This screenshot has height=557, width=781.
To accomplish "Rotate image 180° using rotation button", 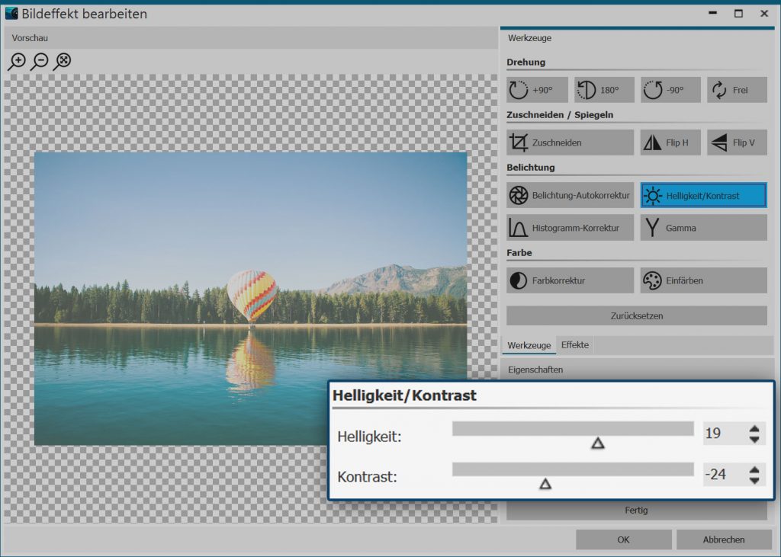I will coord(603,90).
